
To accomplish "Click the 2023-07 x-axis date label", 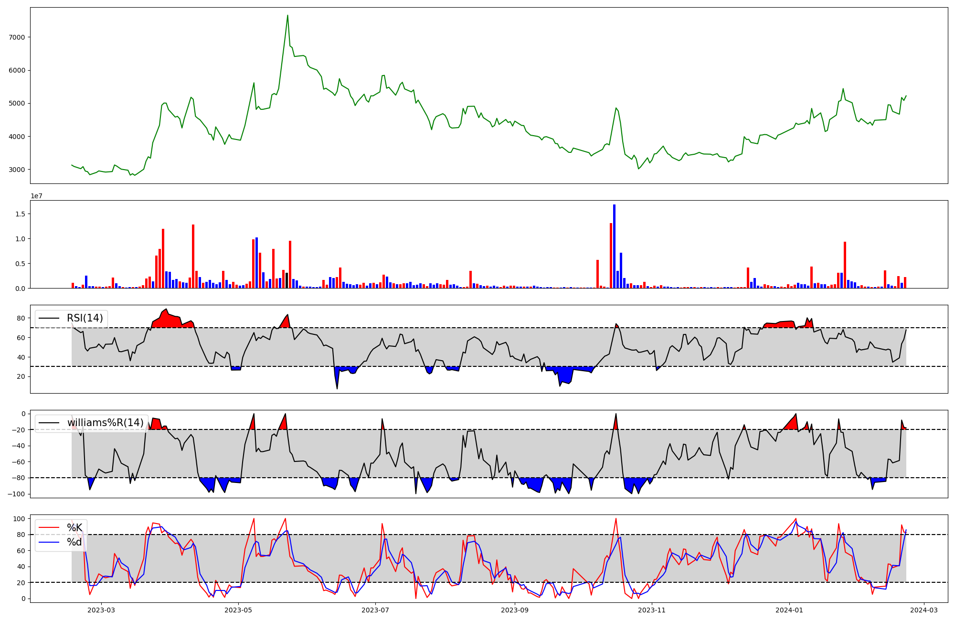I will (x=375, y=610).
